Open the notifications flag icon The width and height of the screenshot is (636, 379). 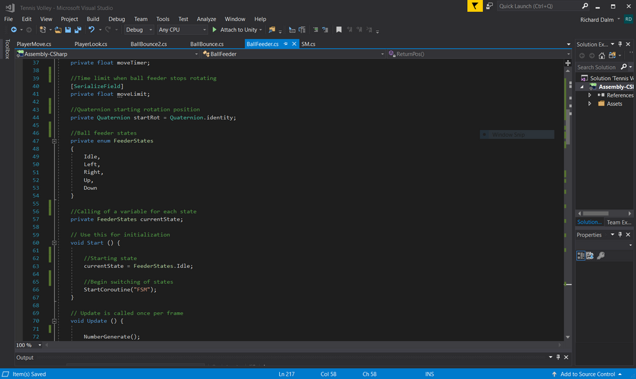pyautogui.click(x=474, y=6)
